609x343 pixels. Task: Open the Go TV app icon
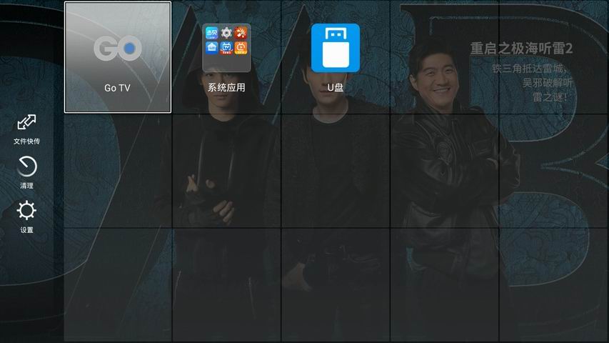(118, 49)
